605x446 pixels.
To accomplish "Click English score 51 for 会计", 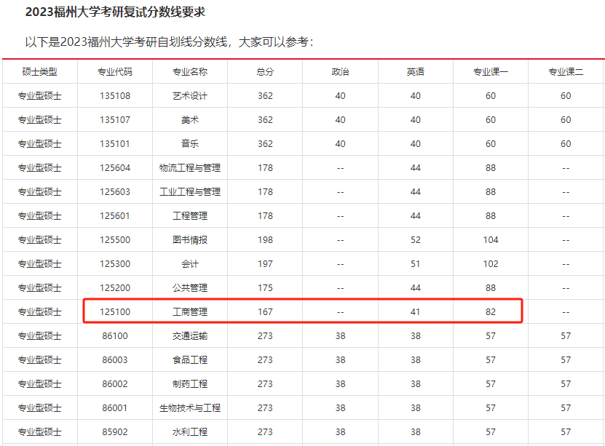I will 415,263.
